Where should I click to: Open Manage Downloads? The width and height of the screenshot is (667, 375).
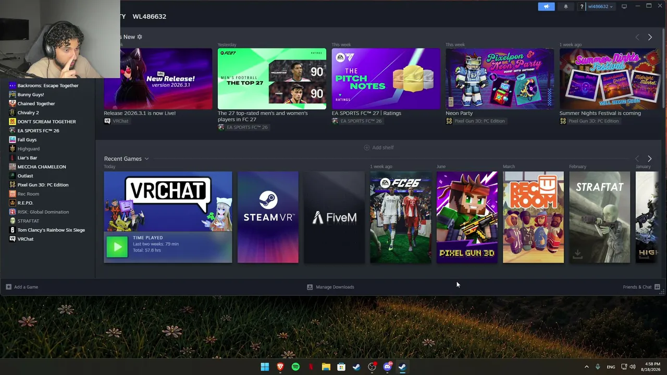[330, 287]
